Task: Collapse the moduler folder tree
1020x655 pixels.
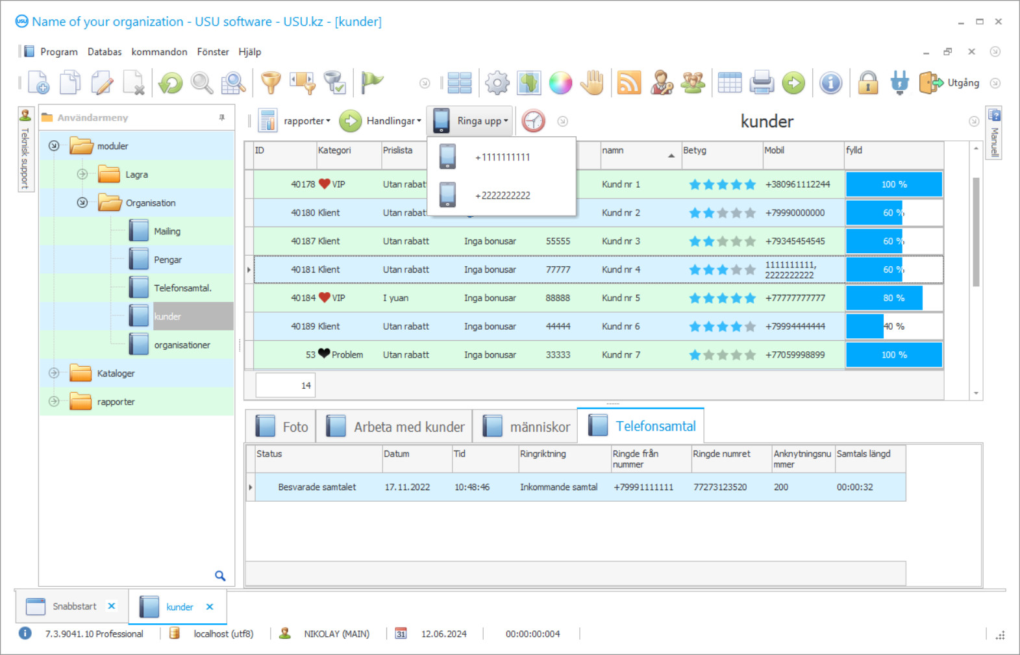Action: [x=55, y=146]
